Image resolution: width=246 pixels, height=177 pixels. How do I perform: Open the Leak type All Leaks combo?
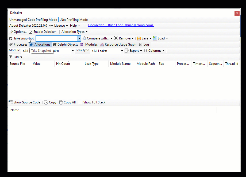pyautogui.click(x=107, y=51)
